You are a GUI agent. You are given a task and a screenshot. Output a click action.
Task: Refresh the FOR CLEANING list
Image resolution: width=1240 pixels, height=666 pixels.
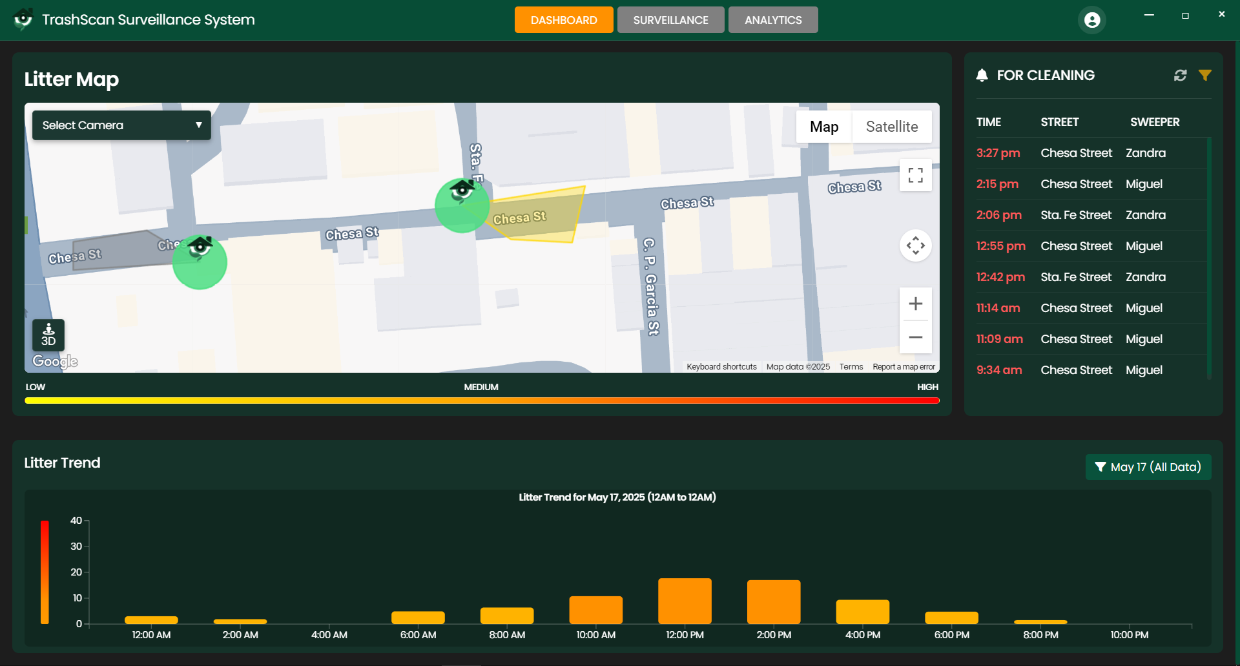(x=1181, y=75)
